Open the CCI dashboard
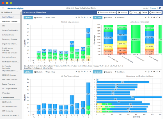163x119 pixels. (x=3, y=26)
